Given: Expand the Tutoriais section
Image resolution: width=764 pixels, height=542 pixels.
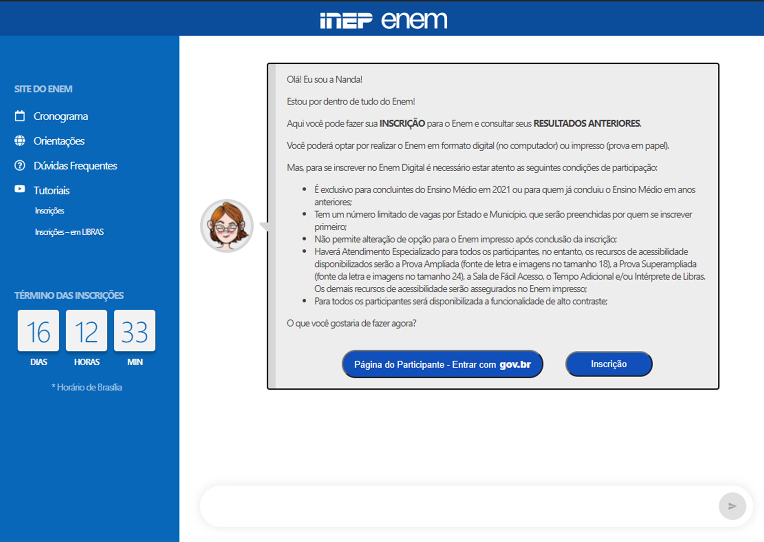Looking at the screenshot, I should 51,190.
